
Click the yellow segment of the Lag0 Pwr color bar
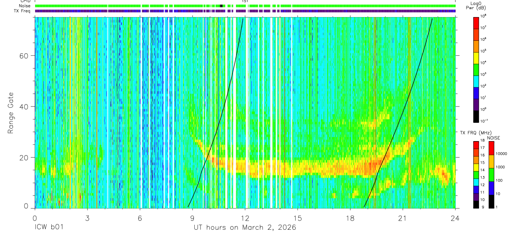click(x=476, y=57)
